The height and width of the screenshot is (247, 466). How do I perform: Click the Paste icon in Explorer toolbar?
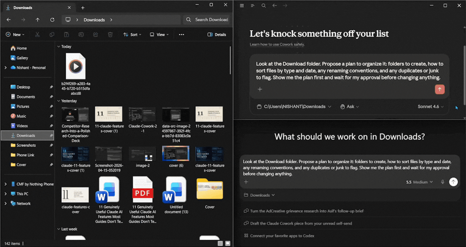point(66,34)
